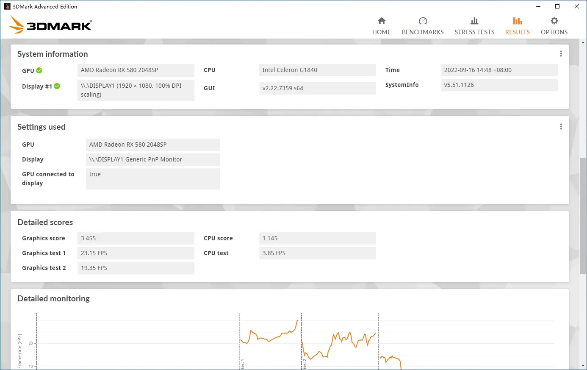
Task: Open Options with the gear icon
Action: pyautogui.click(x=554, y=21)
